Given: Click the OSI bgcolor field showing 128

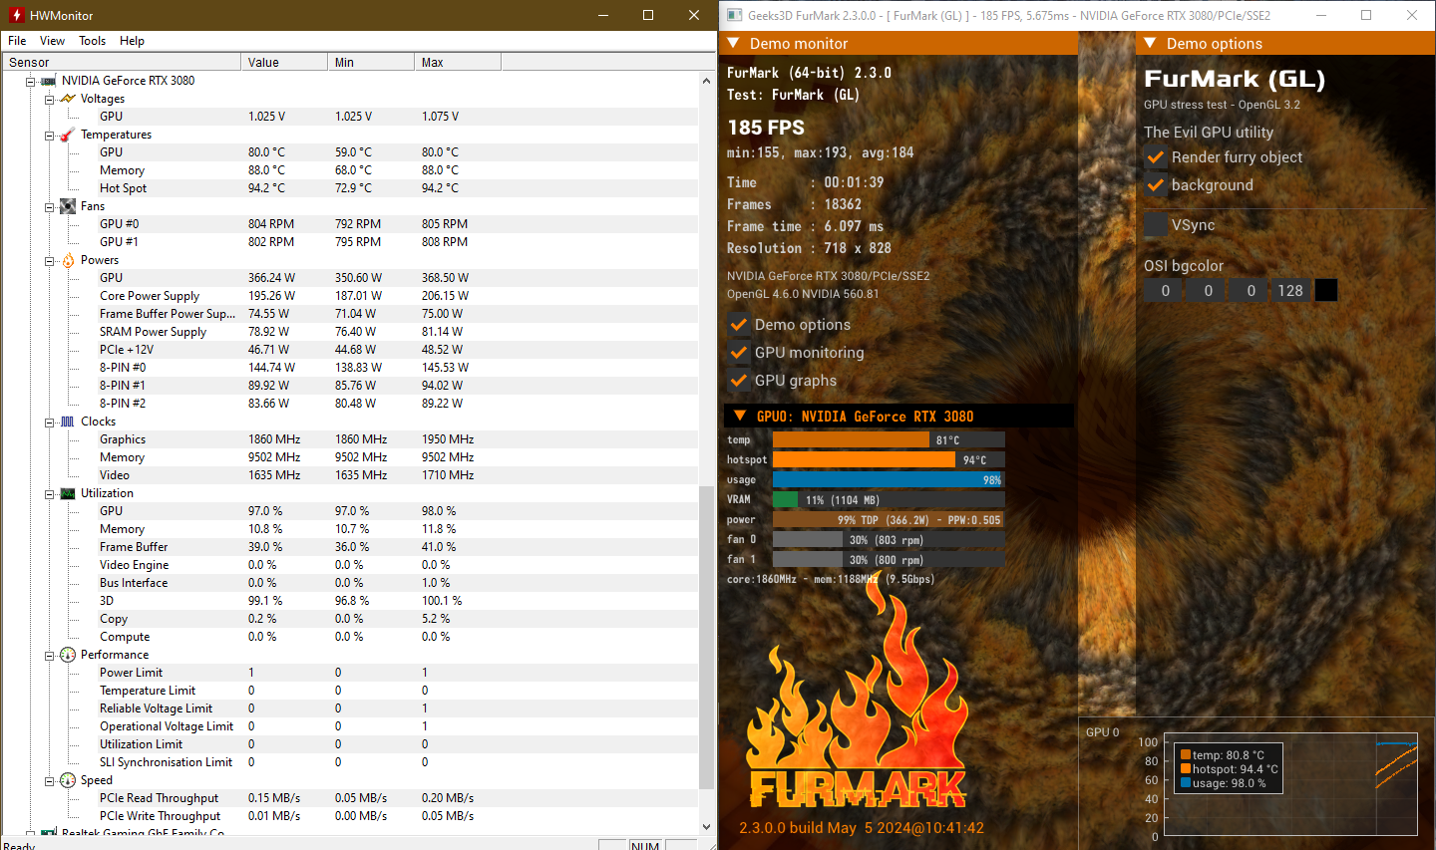Looking at the screenshot, I should (1290, 290).
